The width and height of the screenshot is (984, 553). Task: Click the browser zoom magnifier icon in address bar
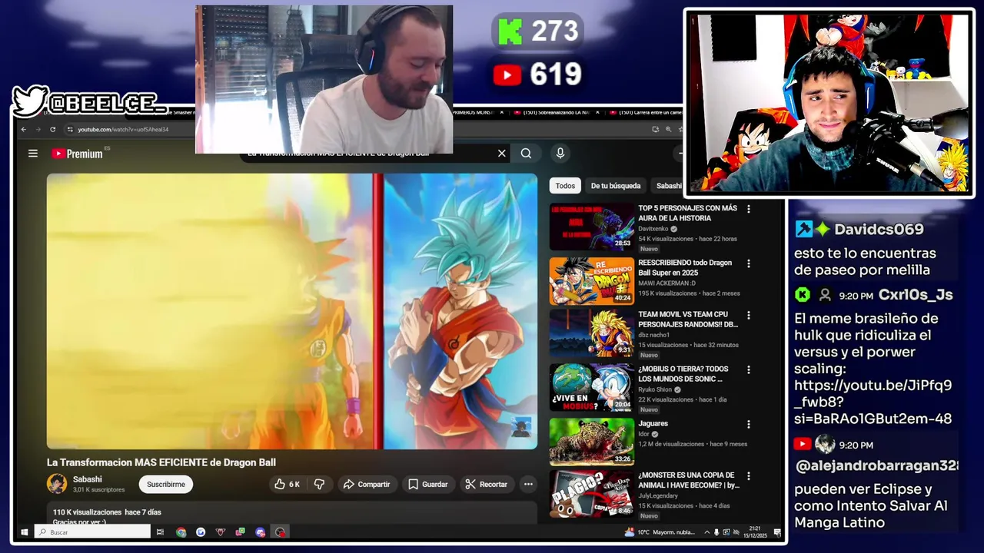(x=669, y=129)
